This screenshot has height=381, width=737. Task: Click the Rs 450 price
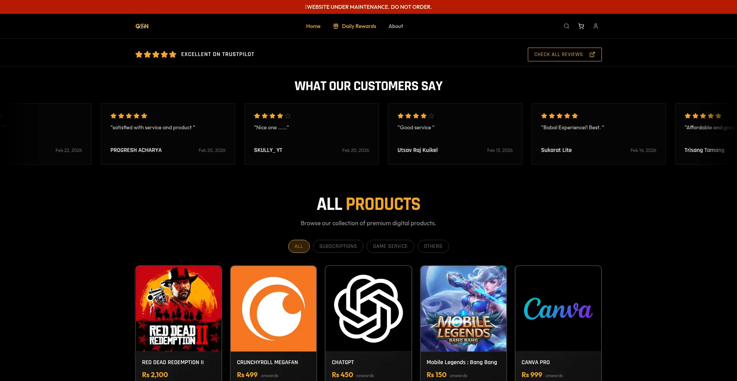point(342,375)
